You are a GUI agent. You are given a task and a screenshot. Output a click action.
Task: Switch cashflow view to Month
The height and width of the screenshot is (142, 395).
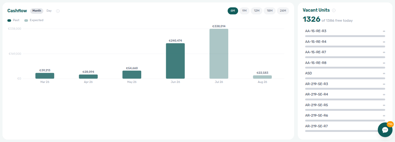pos(37,11)
